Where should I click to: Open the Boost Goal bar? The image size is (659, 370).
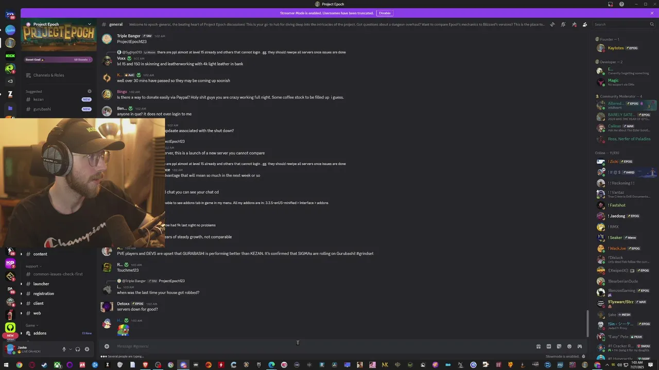(58, 60)
